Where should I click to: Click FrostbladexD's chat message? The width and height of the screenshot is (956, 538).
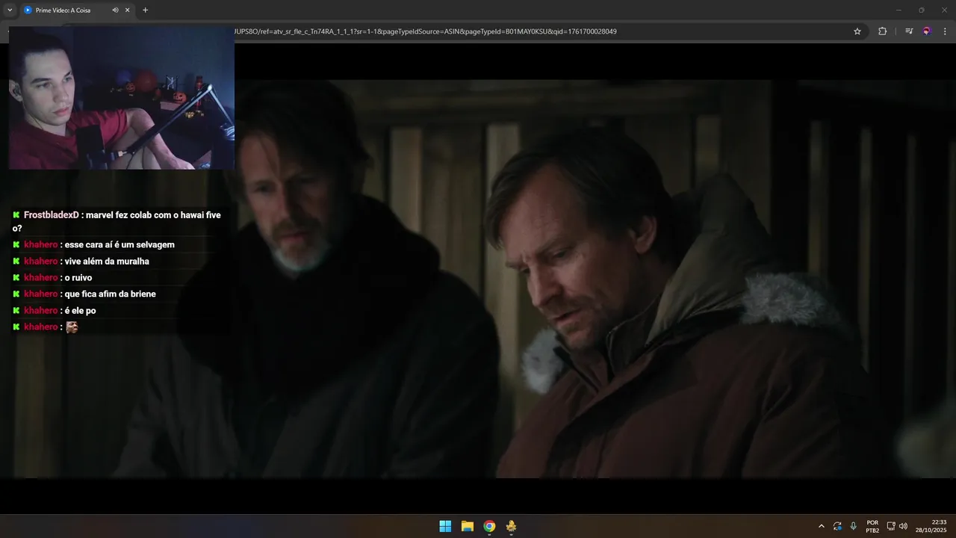(x=117, y=221)
